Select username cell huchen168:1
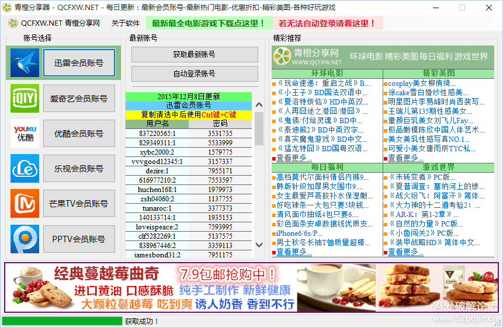 point(157,190)
